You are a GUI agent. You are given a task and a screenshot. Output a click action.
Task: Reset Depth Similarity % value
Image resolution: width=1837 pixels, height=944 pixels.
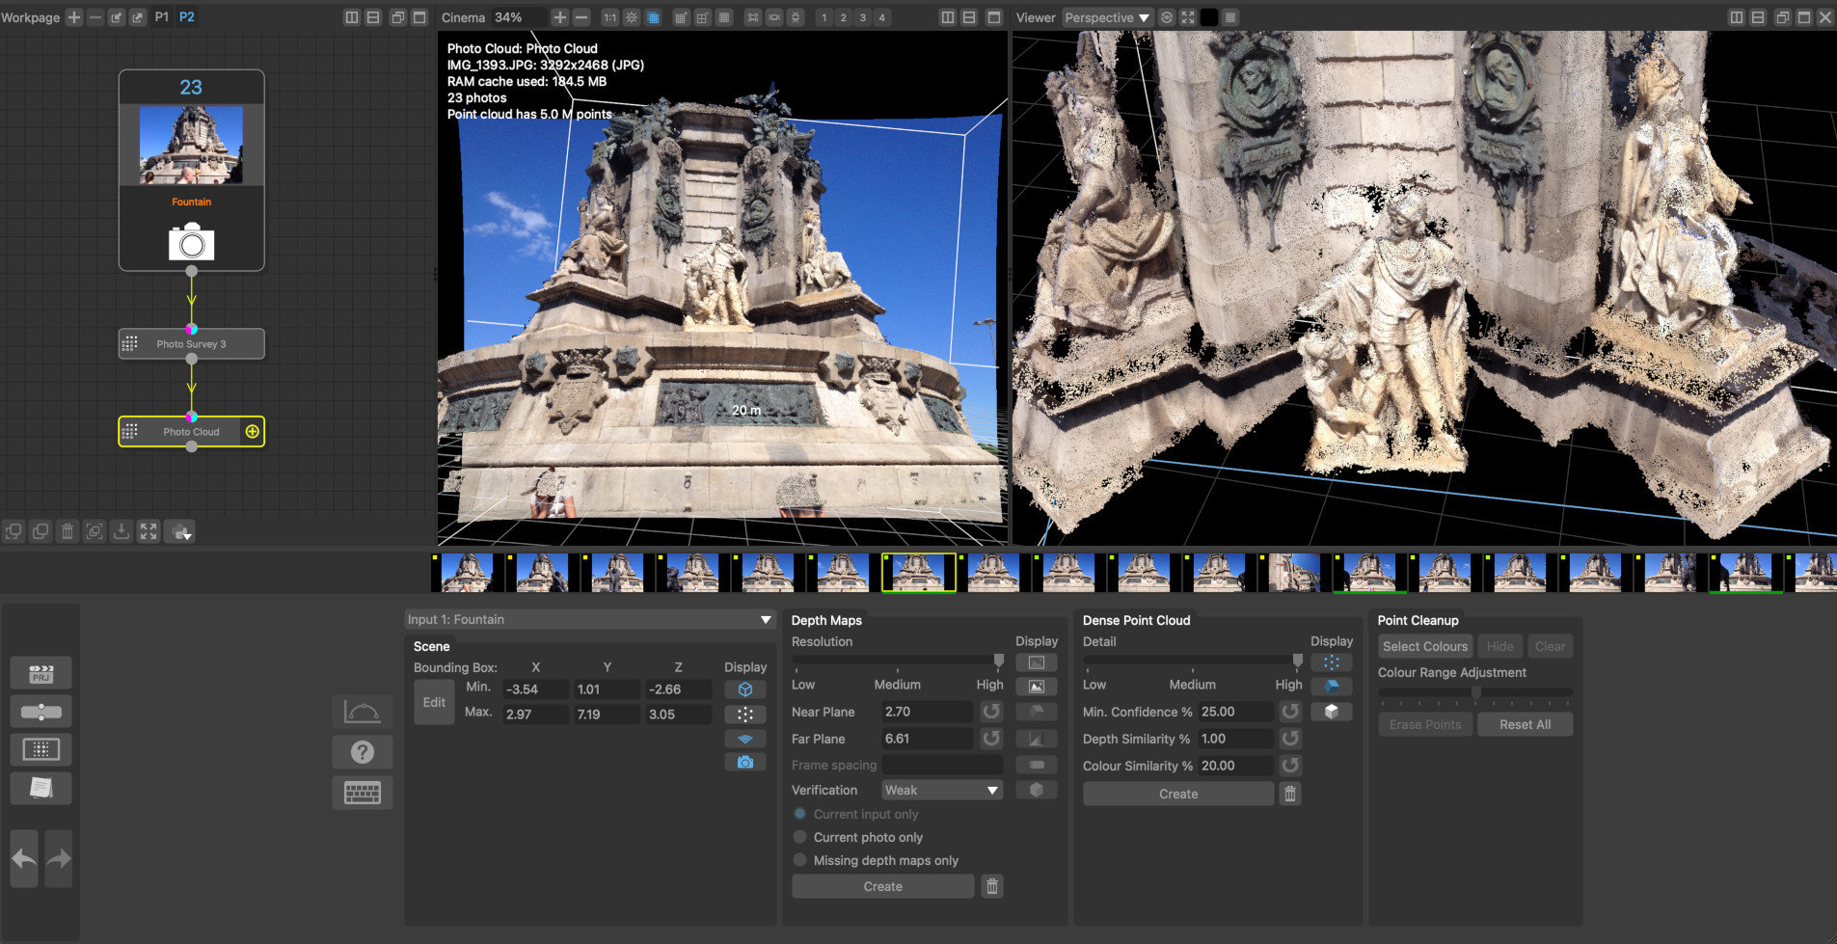point(1290,739)
